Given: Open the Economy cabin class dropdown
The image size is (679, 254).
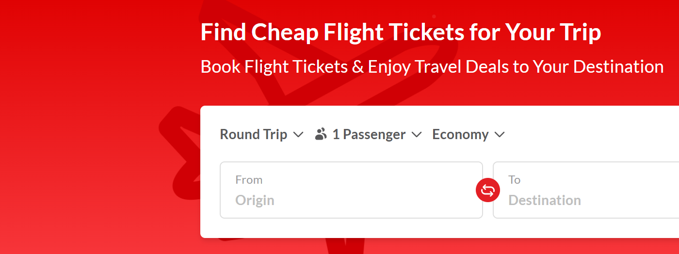Looking at the screenshot, I should (x=469, y=134).
